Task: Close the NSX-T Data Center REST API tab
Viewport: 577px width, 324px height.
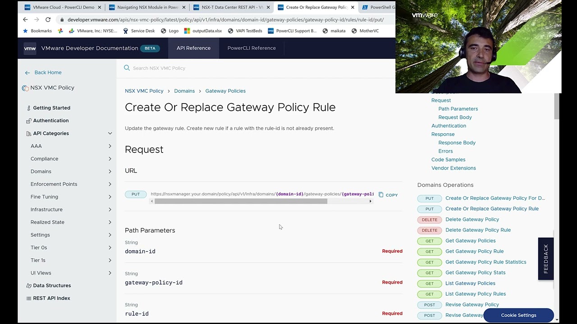Action: click(268, 7)
